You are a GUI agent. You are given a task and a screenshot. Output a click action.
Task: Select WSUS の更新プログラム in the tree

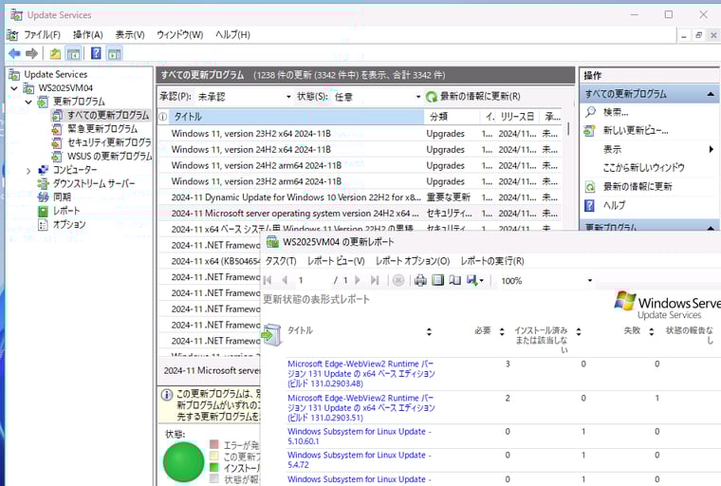pos(109,157)
